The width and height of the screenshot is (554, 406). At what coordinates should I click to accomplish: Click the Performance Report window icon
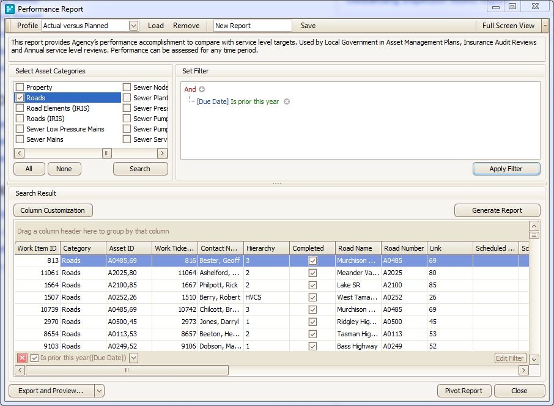10,9
